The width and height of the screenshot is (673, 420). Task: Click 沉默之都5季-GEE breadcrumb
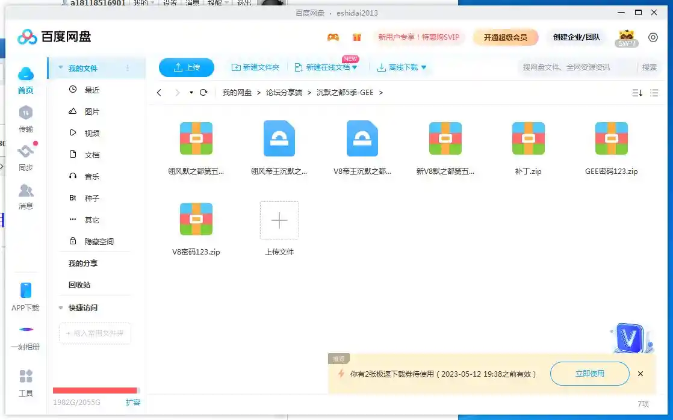(x=345, y=93)
